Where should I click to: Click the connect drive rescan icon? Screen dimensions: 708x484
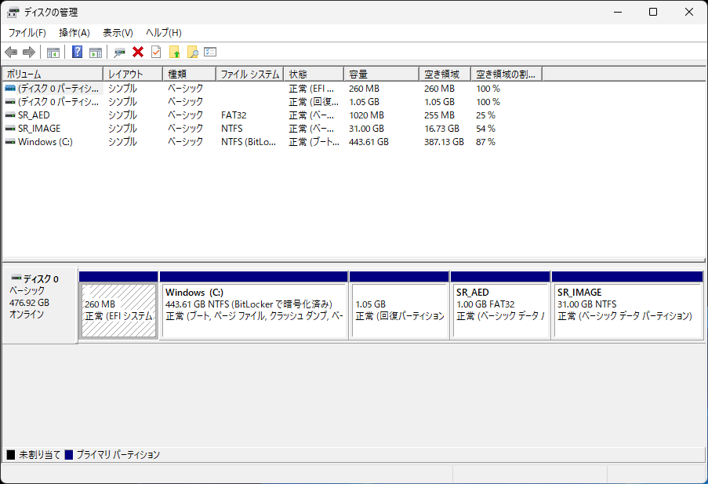point(119,53)
